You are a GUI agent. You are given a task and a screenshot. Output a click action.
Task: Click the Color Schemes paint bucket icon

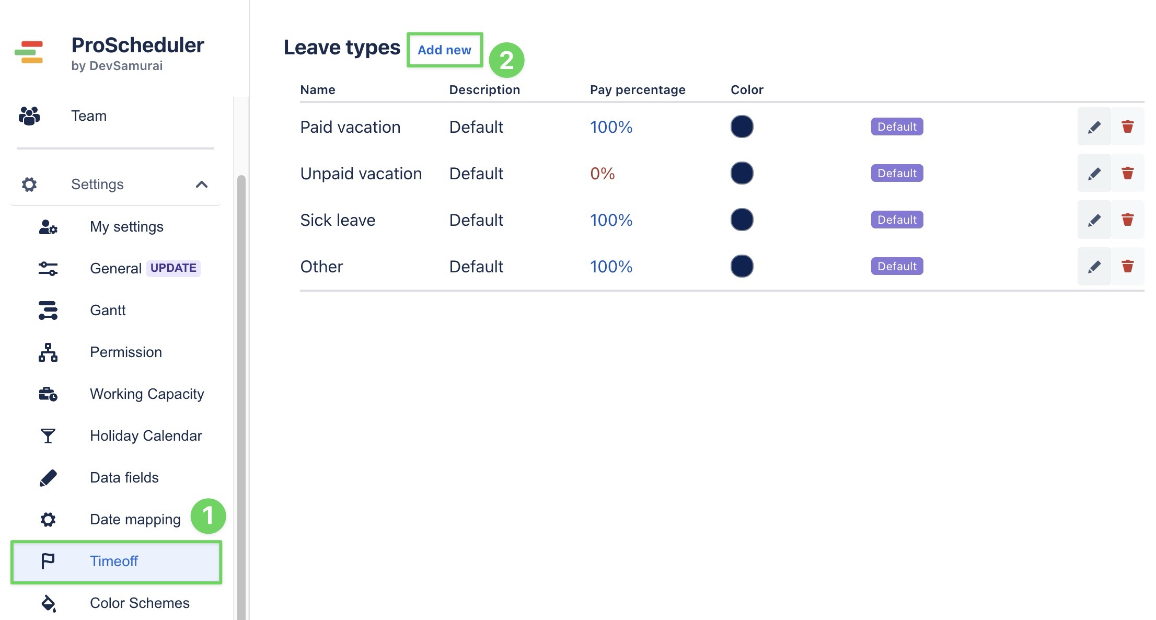point(48,603)
